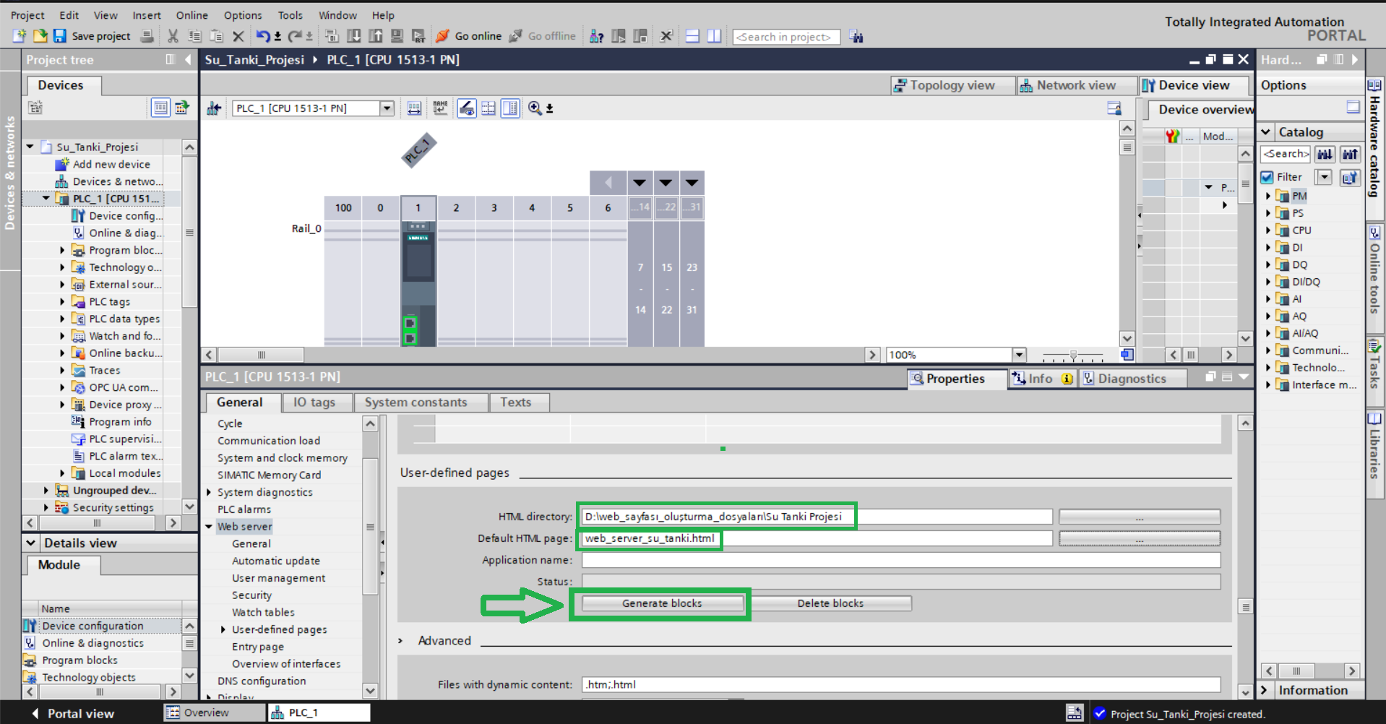Click the Application name input field
The height and width of the screenshot is (724, 1386).
(900, 560)
